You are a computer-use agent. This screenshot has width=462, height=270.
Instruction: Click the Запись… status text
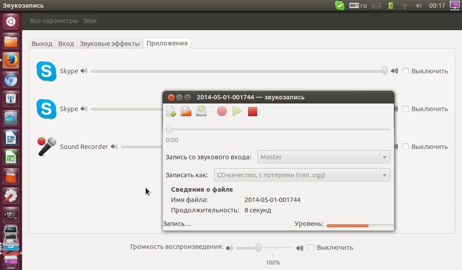pos(177,224)
